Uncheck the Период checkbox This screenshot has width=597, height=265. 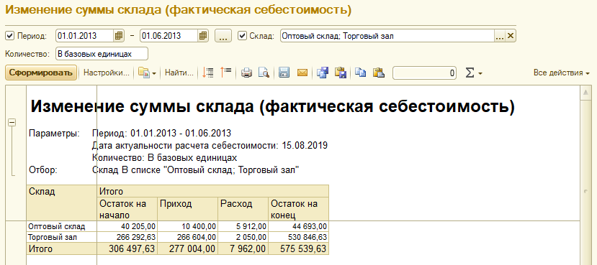[10, 36]
